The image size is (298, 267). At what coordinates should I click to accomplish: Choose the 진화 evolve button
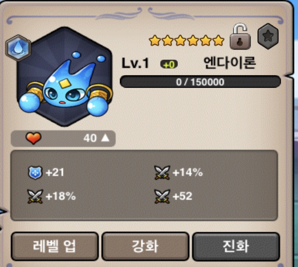236,246
